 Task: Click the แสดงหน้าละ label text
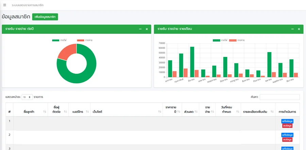point(13,97)
